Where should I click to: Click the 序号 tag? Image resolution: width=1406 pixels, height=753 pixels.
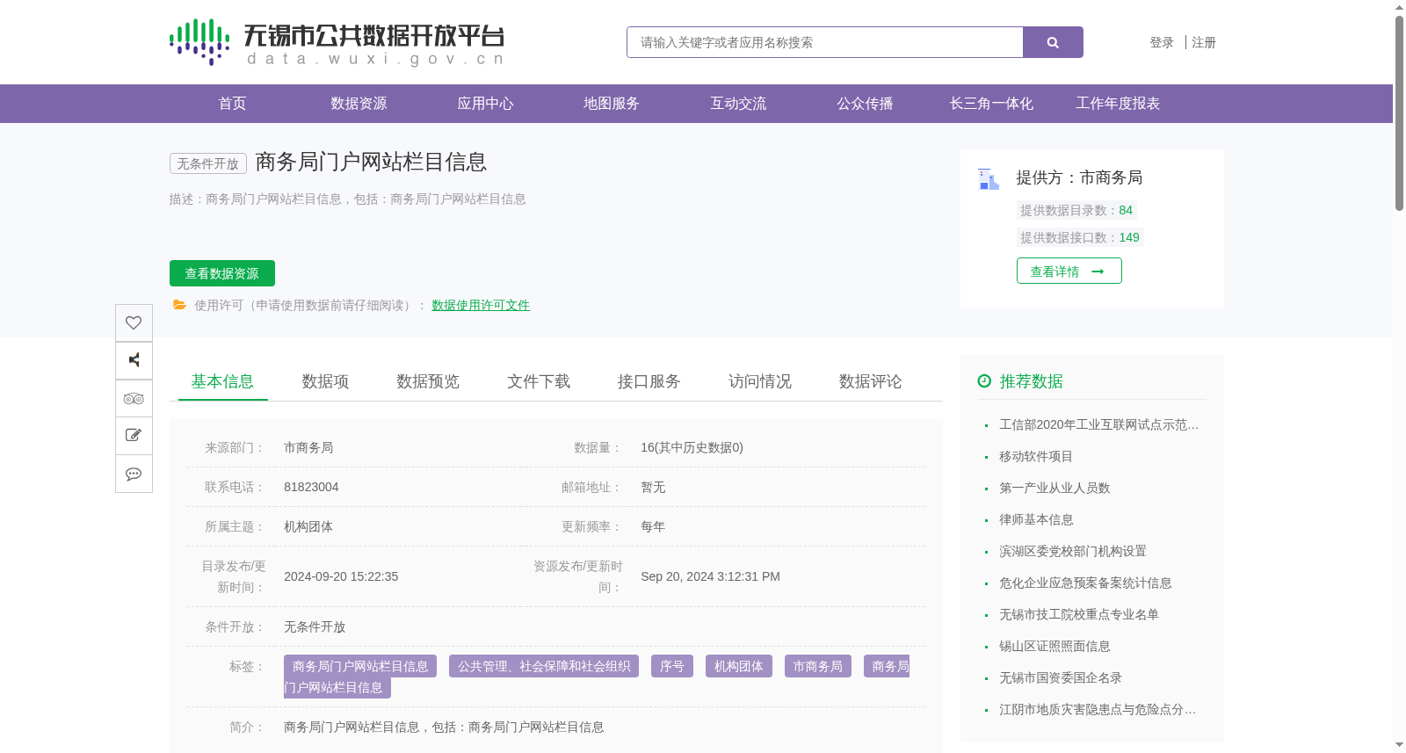[x=672, y=666]
